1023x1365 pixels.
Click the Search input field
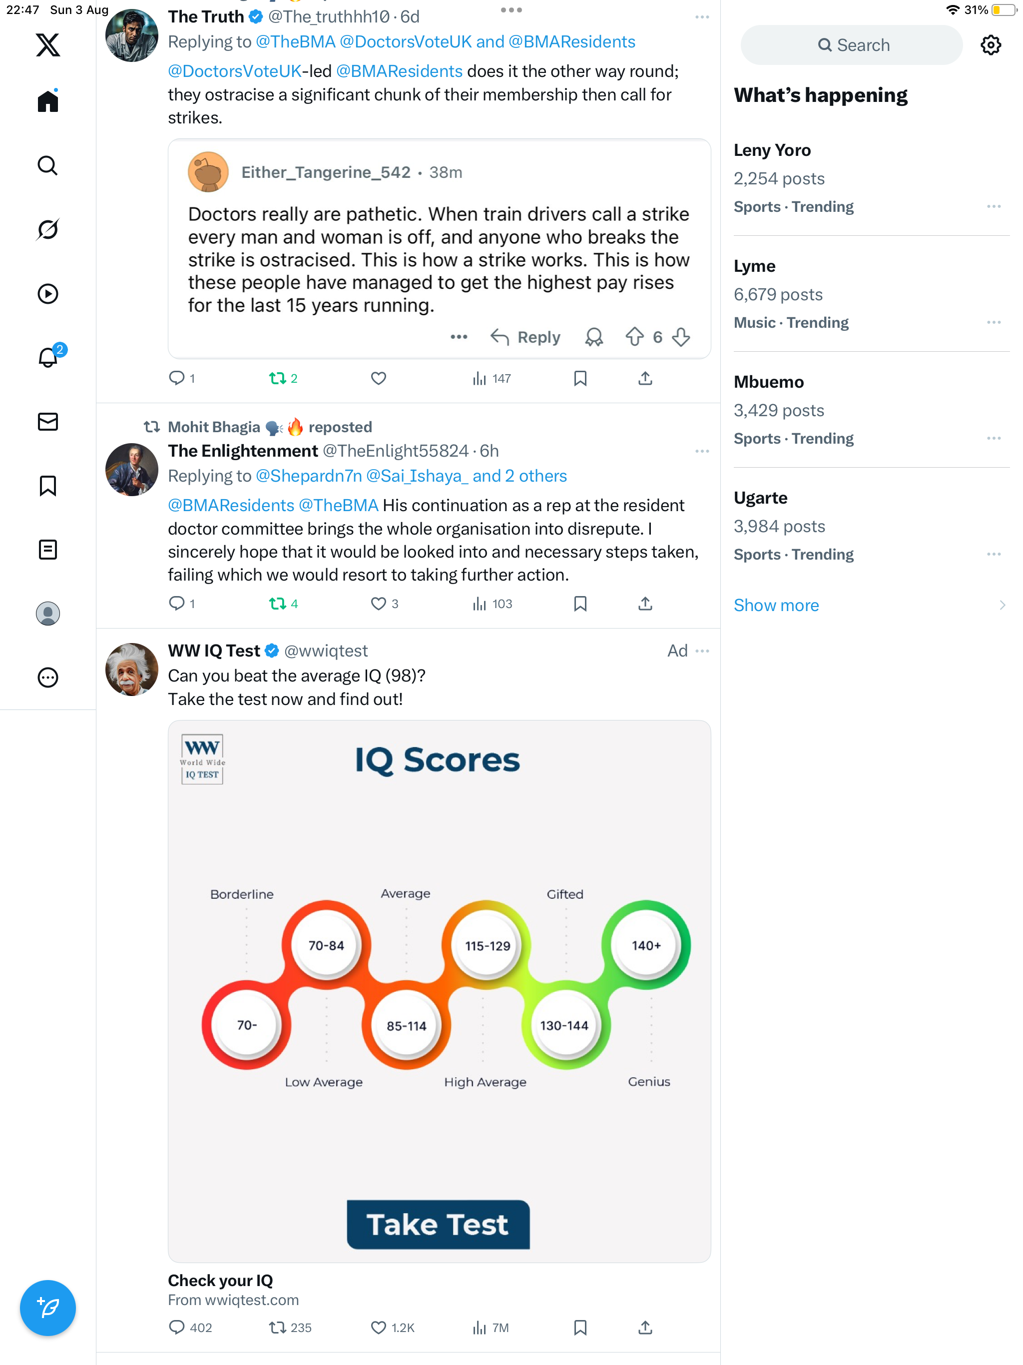[852, 45]
